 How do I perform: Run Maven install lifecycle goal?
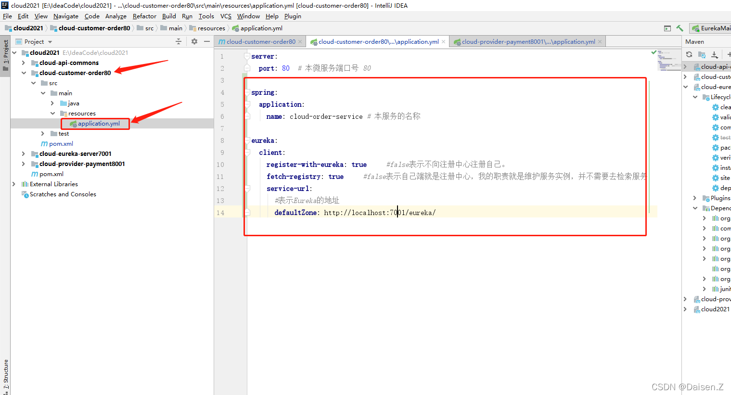pyautogui.click(x=721, y=167)
